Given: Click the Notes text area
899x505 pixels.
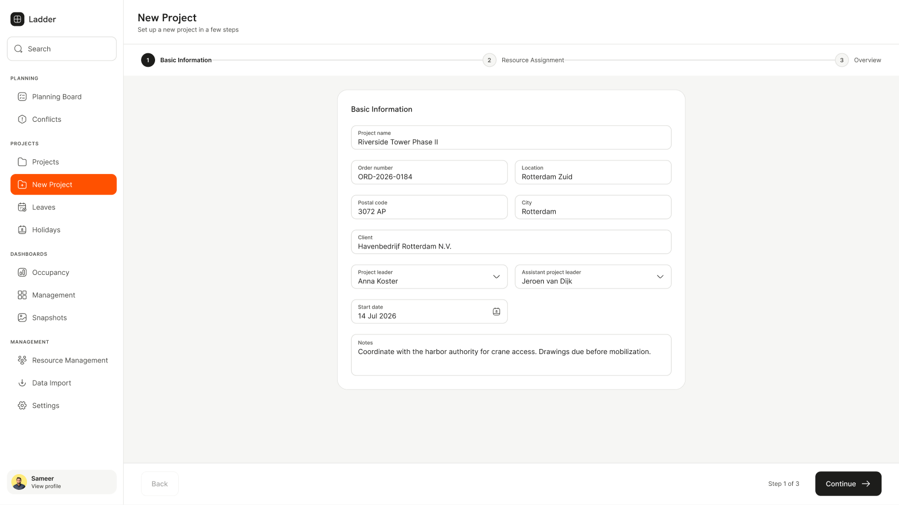Looking at the screenshot, I should [511, 355].
